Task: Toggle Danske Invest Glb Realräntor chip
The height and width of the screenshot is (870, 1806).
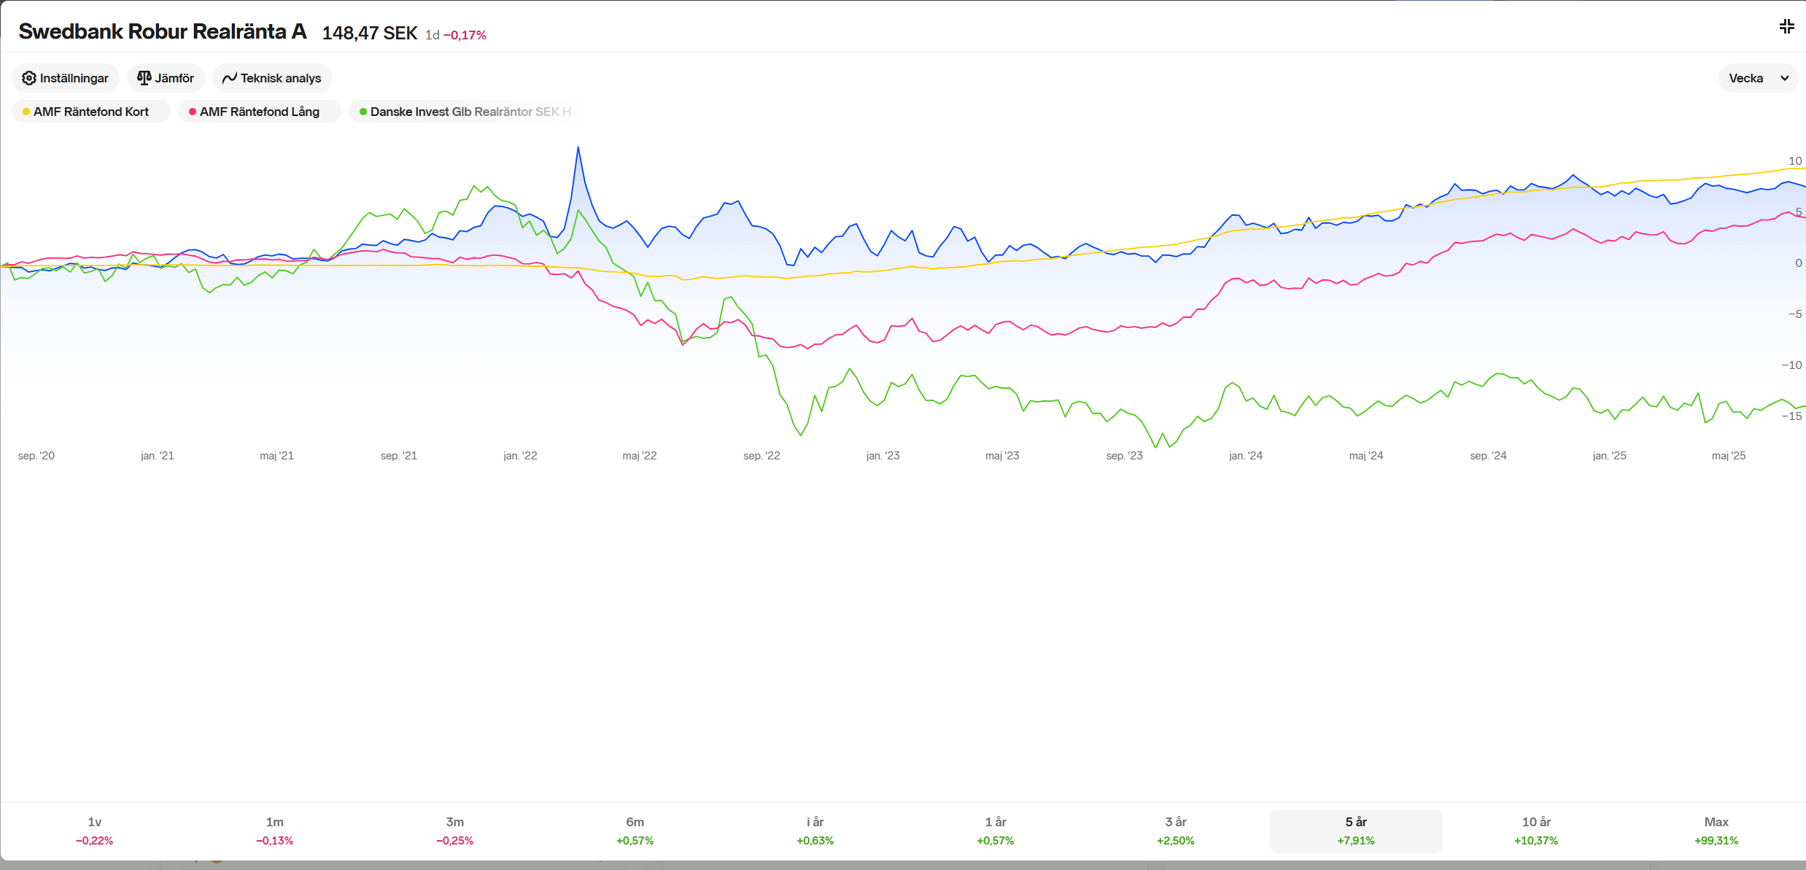Action: (465, 112)
